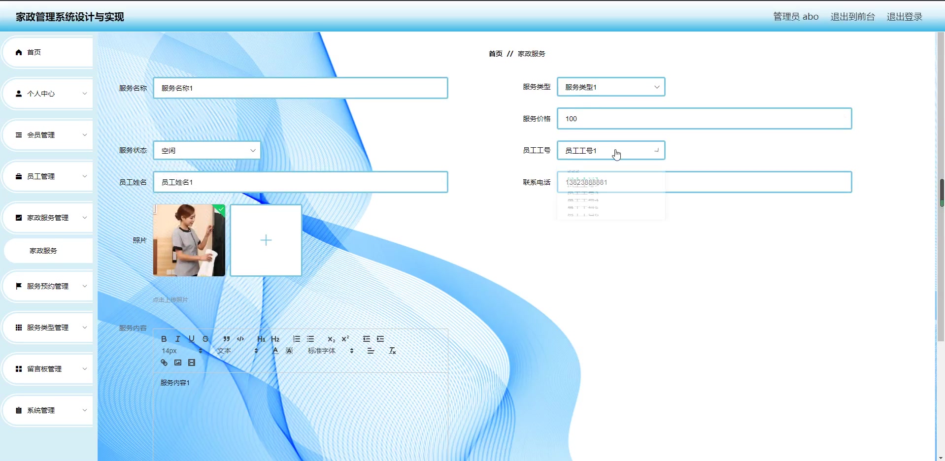Expand the 员工管理 sidebar section
Image resolution: width=945 pixels, height=461 pixels.
pyautogui.click(x=47, y=176)
